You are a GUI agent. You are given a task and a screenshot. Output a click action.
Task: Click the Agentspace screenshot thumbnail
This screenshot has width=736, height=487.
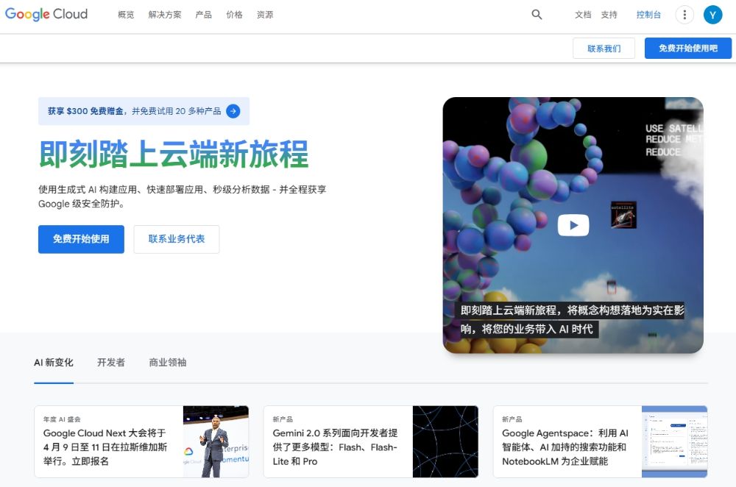point(674,442)
